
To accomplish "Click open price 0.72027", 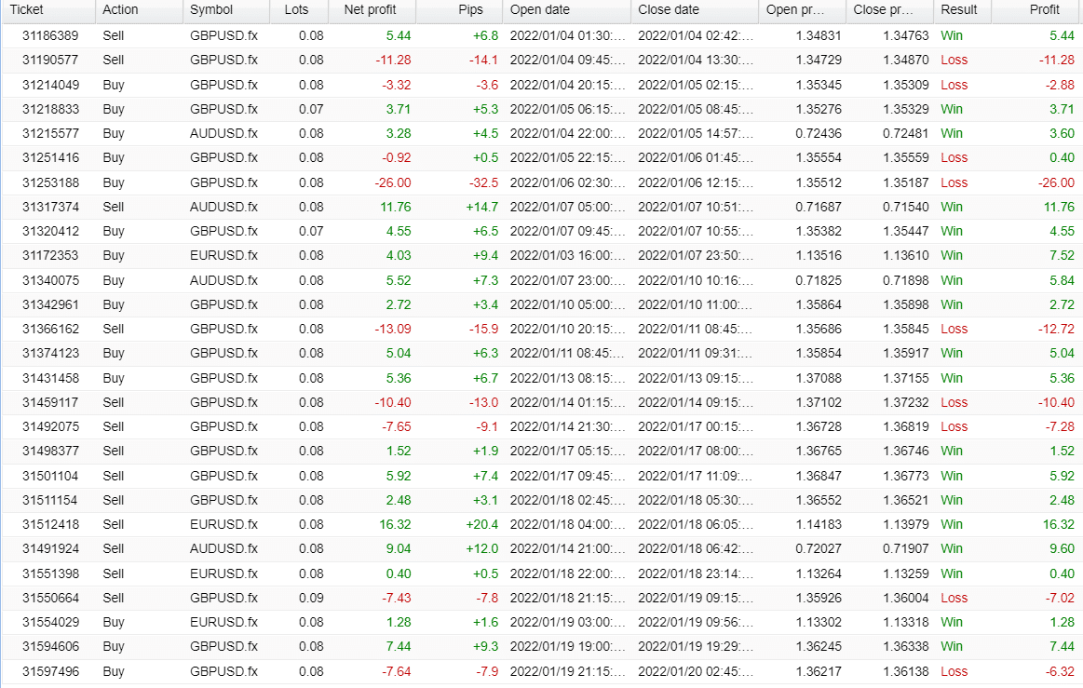I will (x=819, y=548).
